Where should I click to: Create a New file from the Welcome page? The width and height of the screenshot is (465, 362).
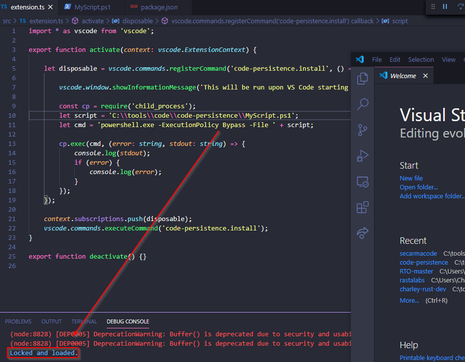(411, 178)
